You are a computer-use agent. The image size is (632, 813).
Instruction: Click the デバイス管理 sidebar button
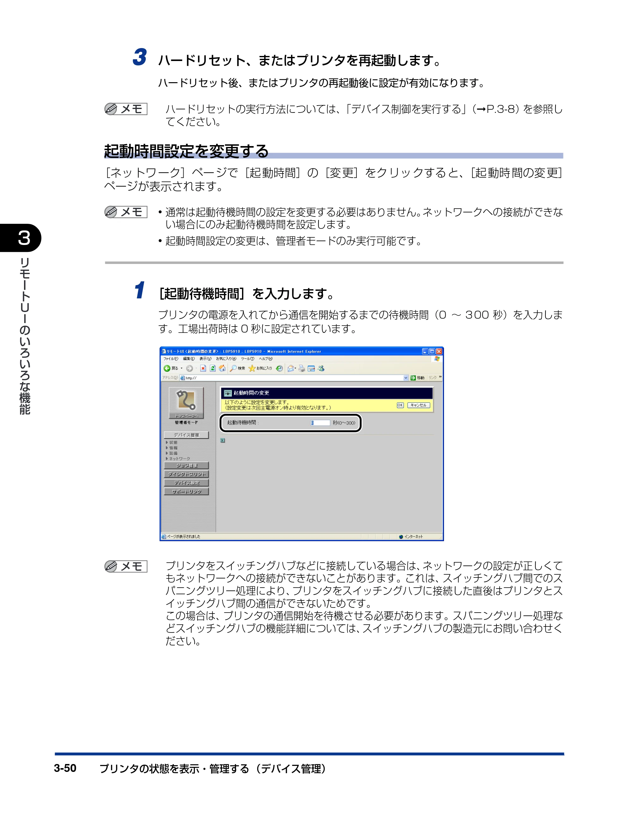[186, 435]
